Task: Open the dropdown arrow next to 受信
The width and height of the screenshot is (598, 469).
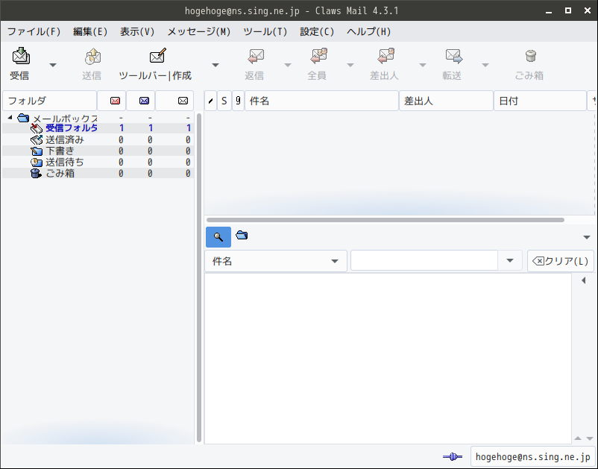Action: point(53,65)
